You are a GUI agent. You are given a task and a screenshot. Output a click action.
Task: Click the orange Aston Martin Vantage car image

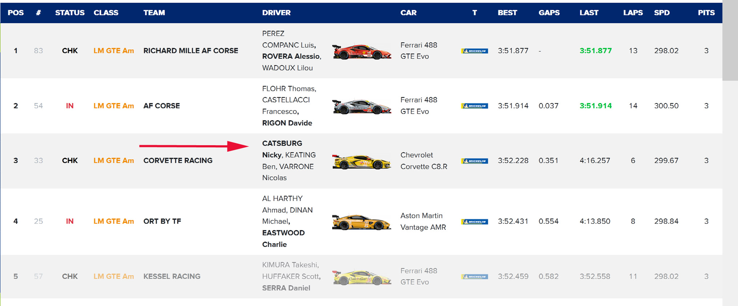pos(362,222)
